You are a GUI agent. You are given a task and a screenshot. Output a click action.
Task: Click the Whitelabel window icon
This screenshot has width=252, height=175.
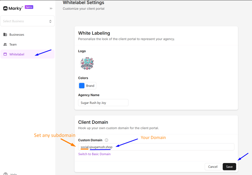5,54
